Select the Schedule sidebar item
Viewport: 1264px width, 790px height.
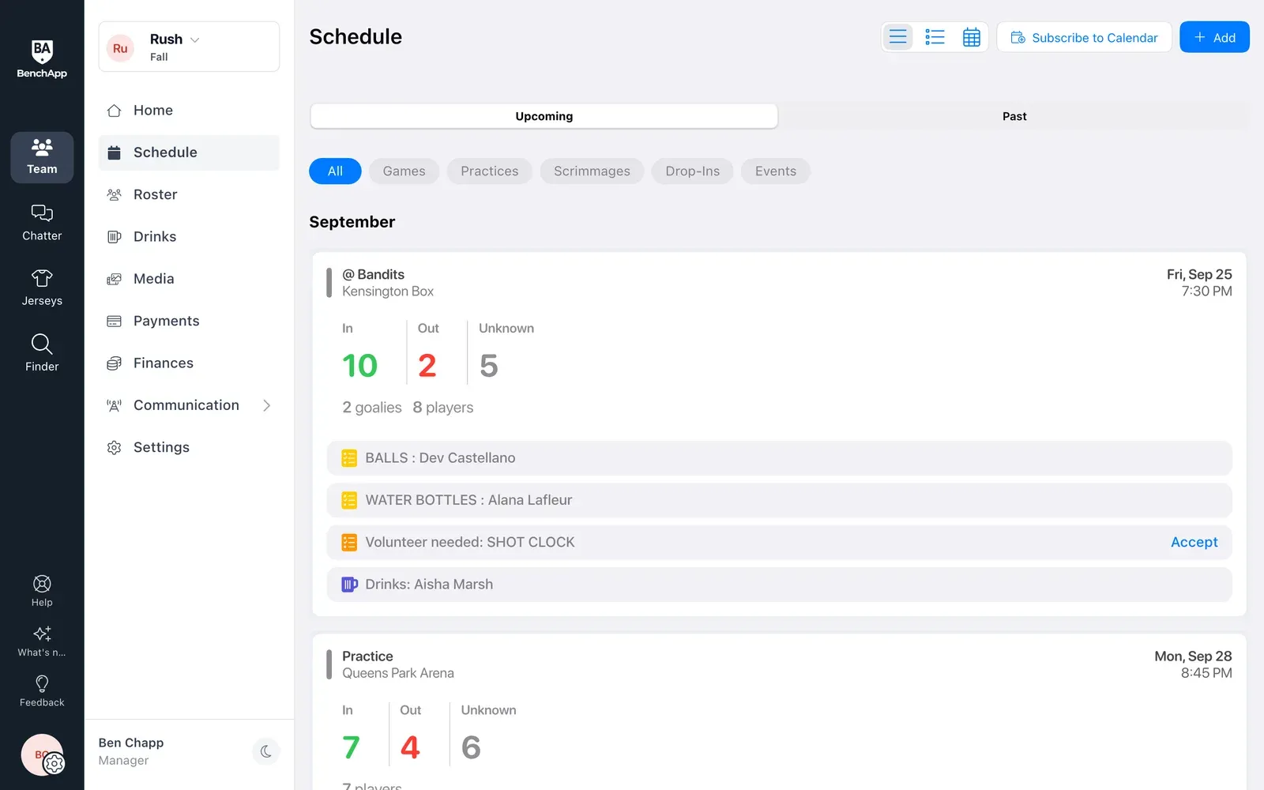point(189,152)
